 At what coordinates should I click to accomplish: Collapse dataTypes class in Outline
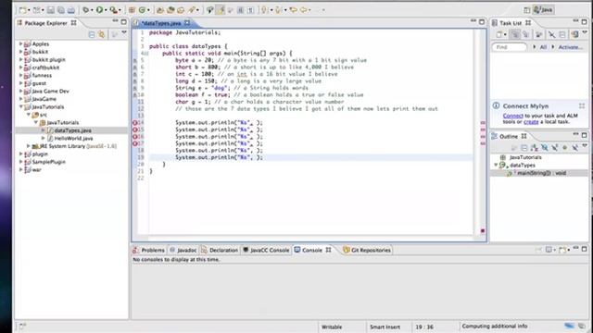point(496,165)
